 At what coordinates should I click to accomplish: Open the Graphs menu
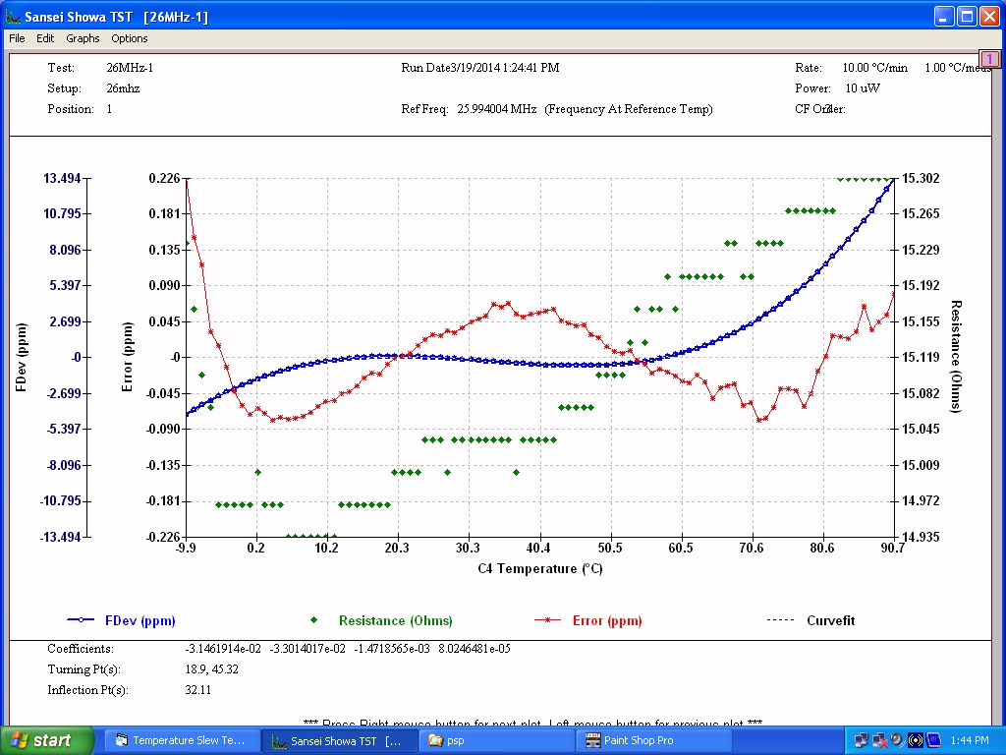(83, 38)
